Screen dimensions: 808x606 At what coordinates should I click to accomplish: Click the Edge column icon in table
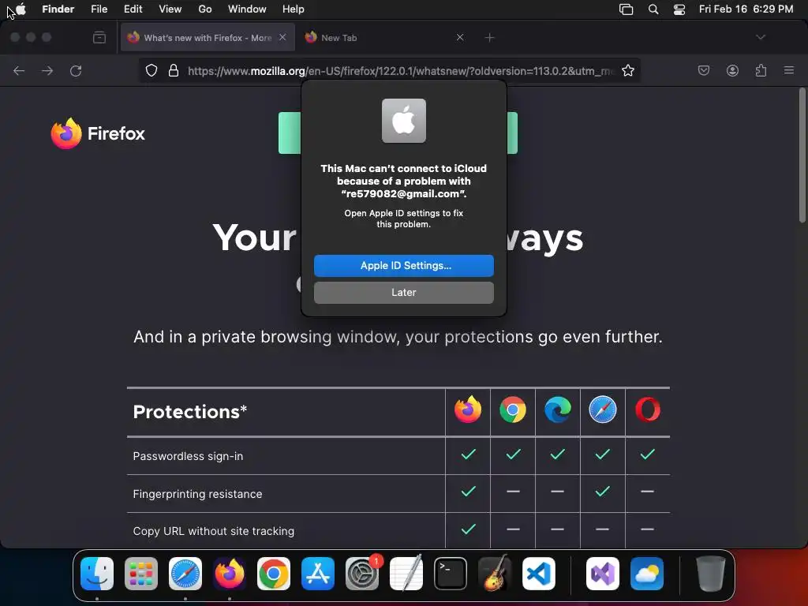[x=558, y=410]
